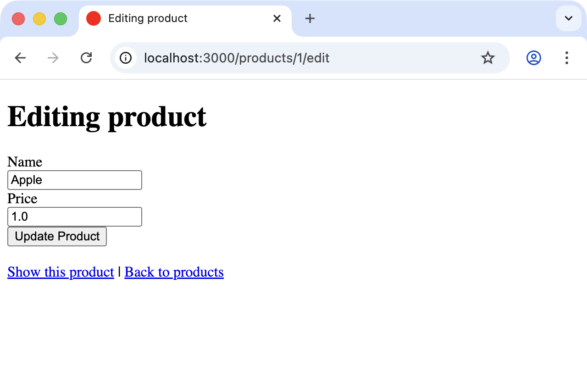This screenshot has height=367, width=587.
Task: Click the Editing product heading text
Action: tap(106, 117)
